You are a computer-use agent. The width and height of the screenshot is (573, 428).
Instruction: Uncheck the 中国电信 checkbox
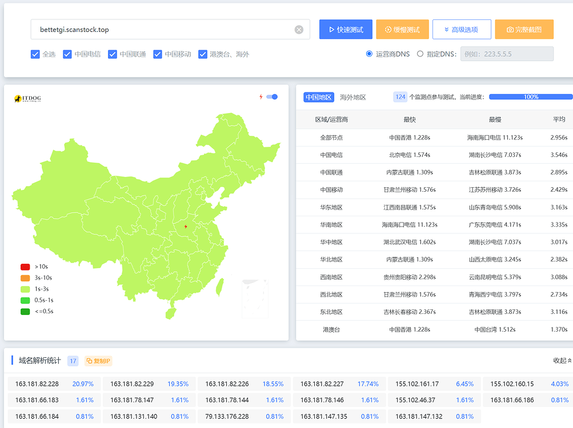(x=67, y=54)
